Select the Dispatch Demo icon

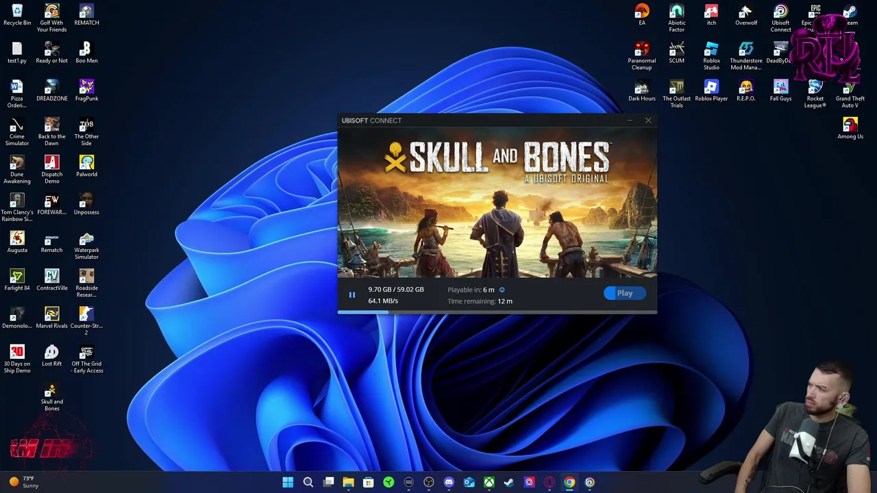(52, 170)
